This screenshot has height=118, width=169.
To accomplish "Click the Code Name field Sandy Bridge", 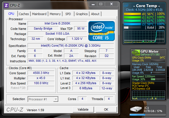I will pos(43,28).
